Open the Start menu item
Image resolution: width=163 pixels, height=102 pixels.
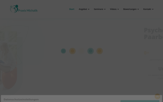point(72,9)
